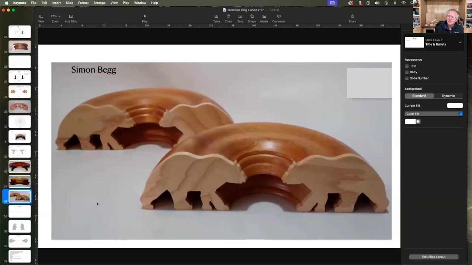Enable the Body appearance checkbox
The height and width of the screenshot is (265, 472).
407,72
